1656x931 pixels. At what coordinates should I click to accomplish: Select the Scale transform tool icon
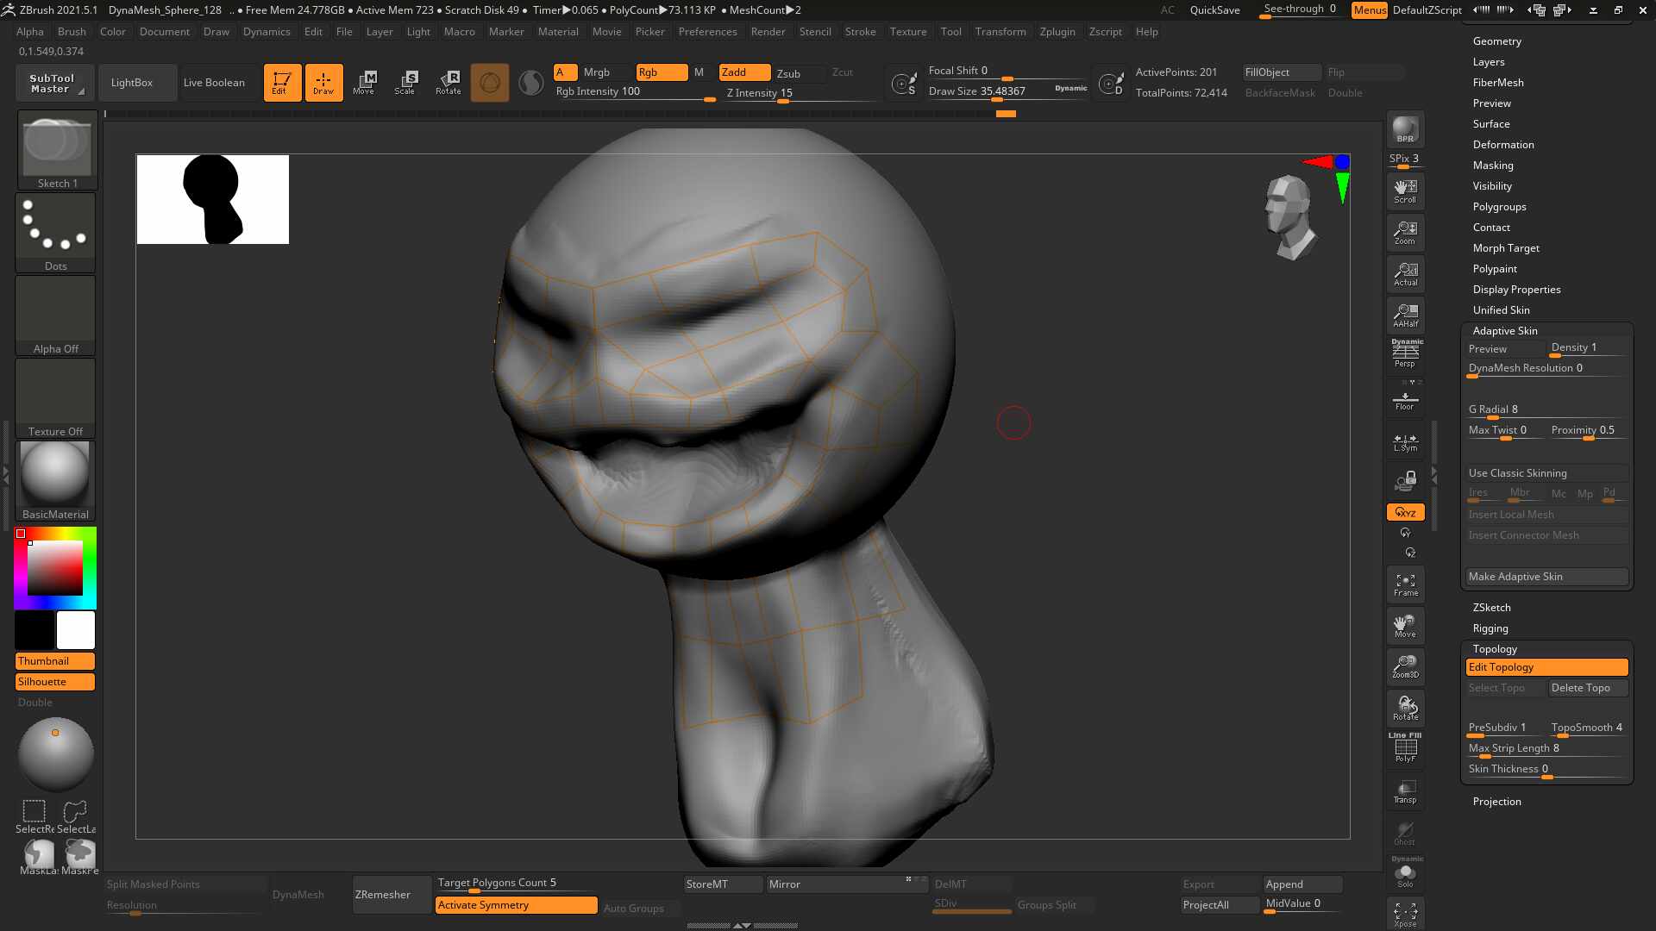405,83
